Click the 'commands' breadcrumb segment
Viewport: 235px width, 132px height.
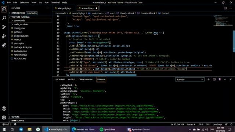pos(60,13)
